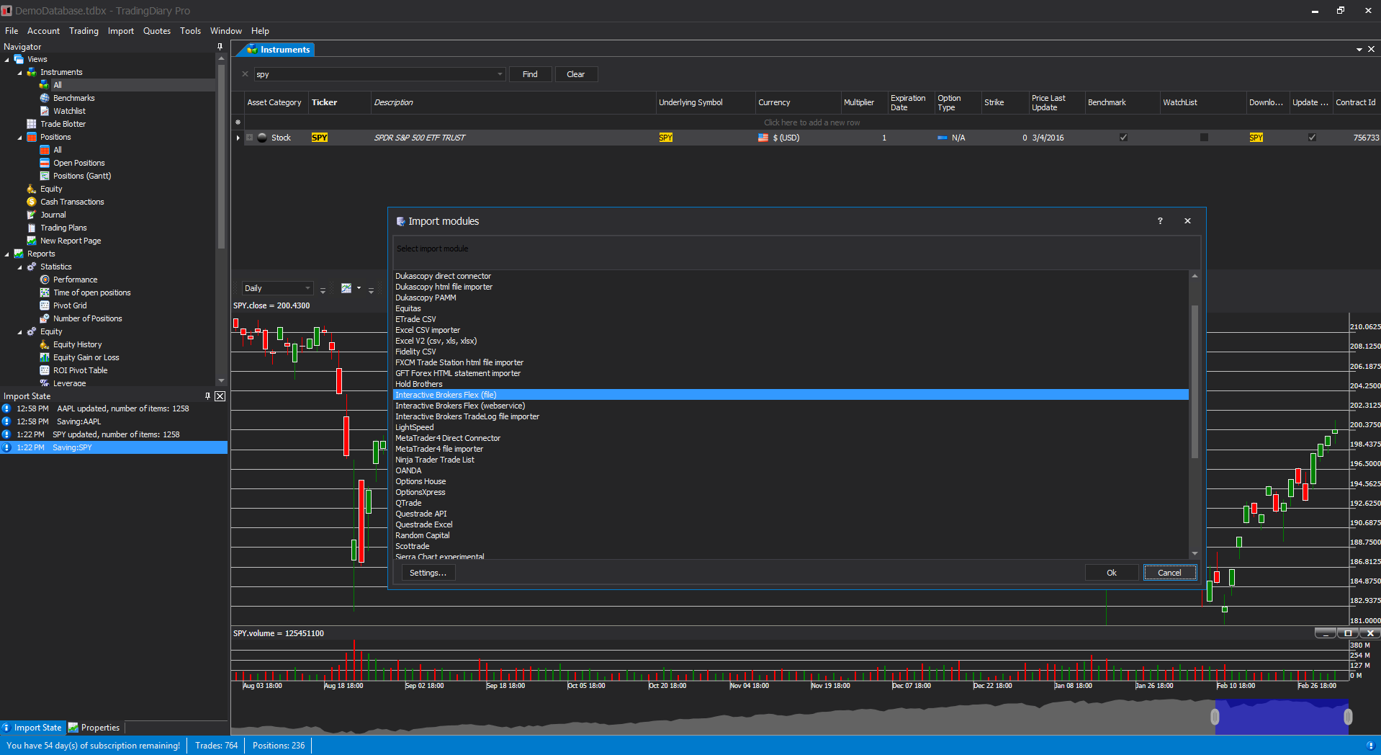Open Trade Blotter via its grid icon
The image size is (1381, 755).
[x=32, y=124]
